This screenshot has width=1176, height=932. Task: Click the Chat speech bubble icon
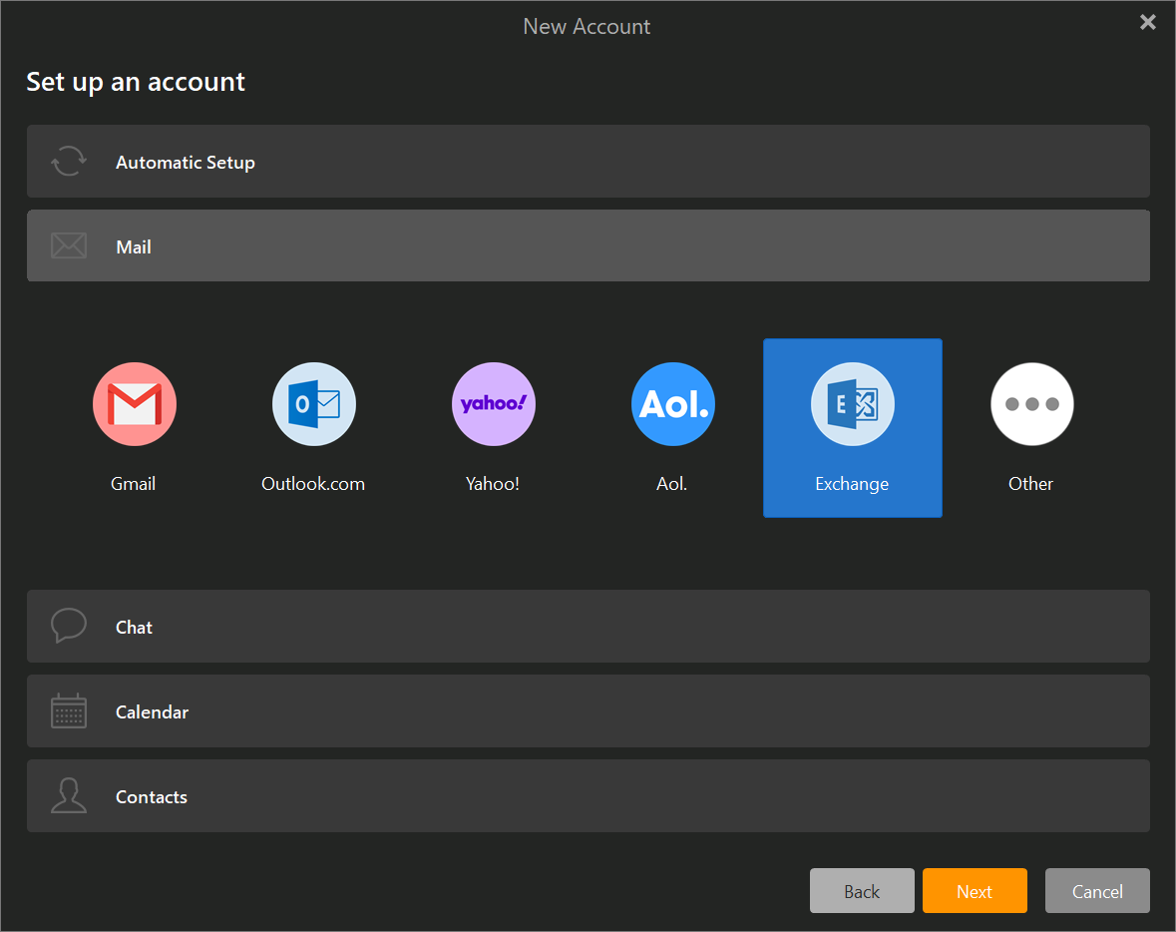(x=69, y=625)
